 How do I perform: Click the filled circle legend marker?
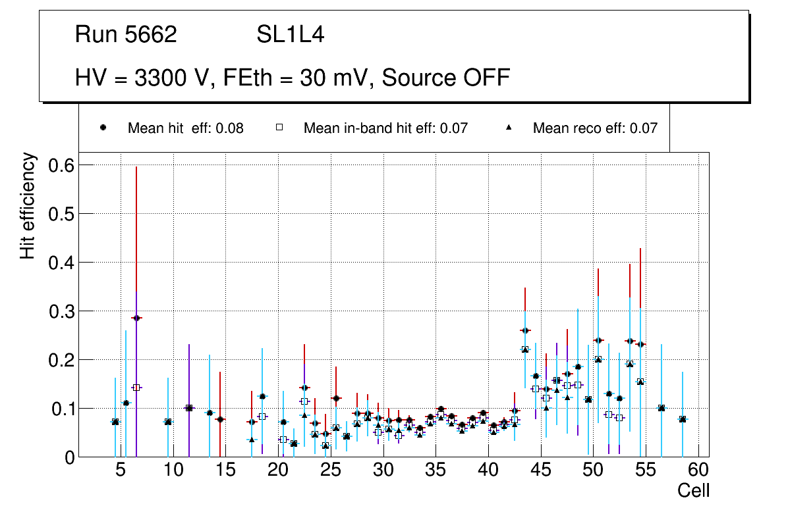click(103, 128)
